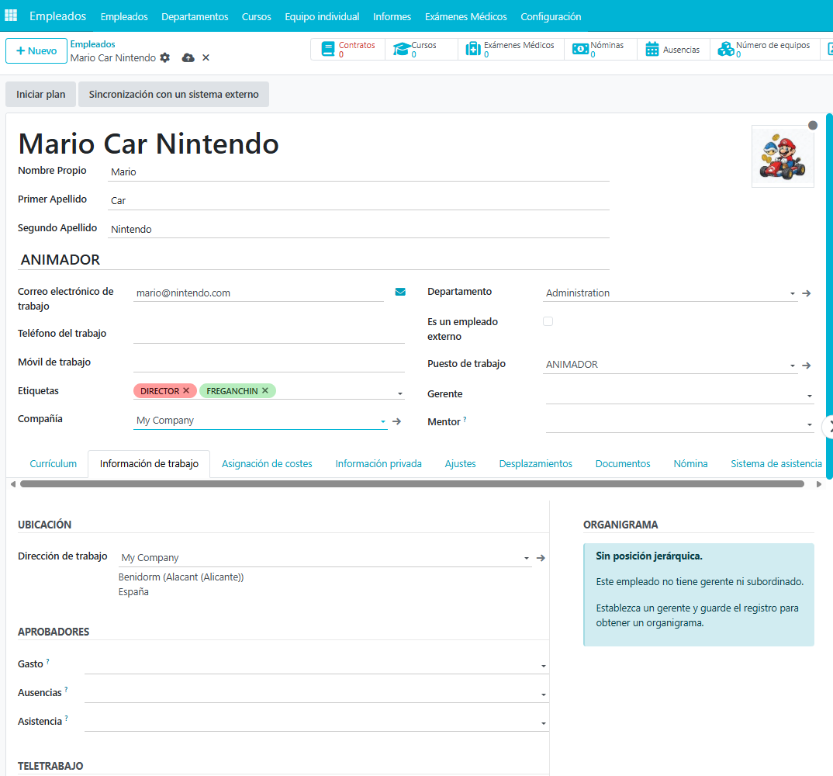Click the horizontal tab scrollbar
The height and width of the screenshot is (776, 833).
tap(412, 483)
